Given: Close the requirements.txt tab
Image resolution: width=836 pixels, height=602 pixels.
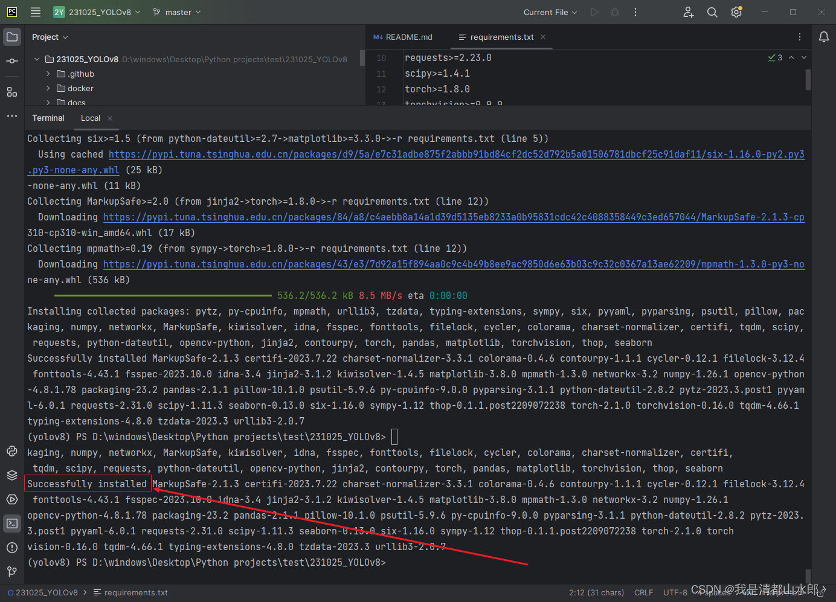Looking at the screenshot, I should click(x=543, y=37).
